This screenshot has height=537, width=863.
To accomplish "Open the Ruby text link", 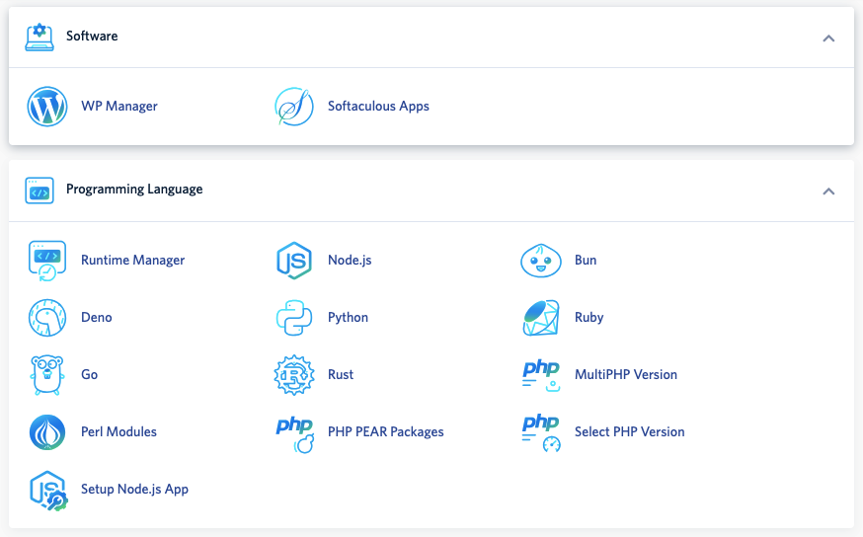I will (588, 318).
